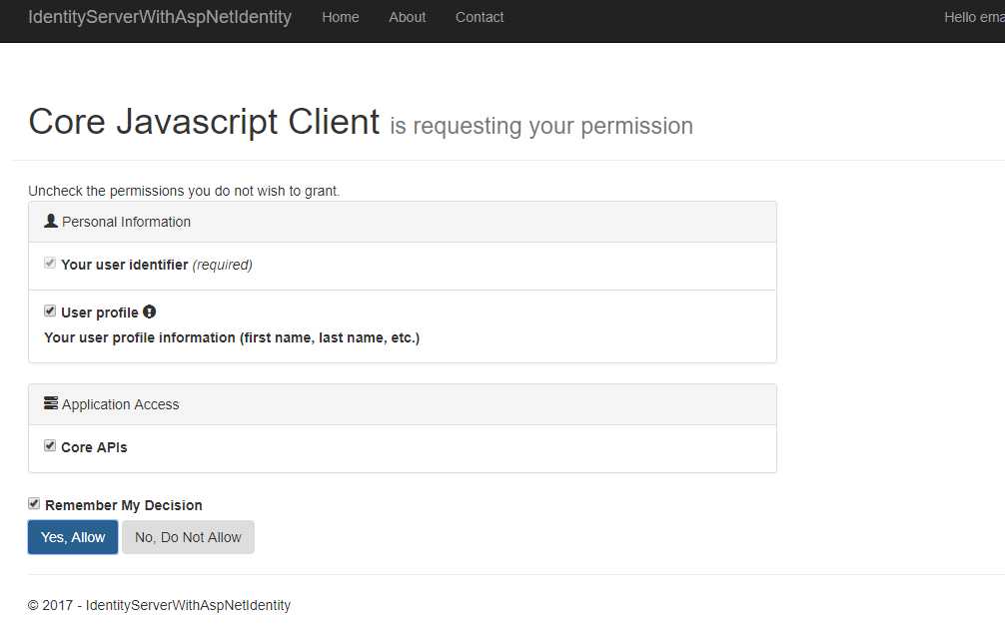
Task: Click the Your user identifier label
Action: coord(124,265)
